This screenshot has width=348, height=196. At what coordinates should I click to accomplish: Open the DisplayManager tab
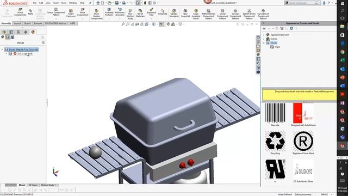[33, 32]
